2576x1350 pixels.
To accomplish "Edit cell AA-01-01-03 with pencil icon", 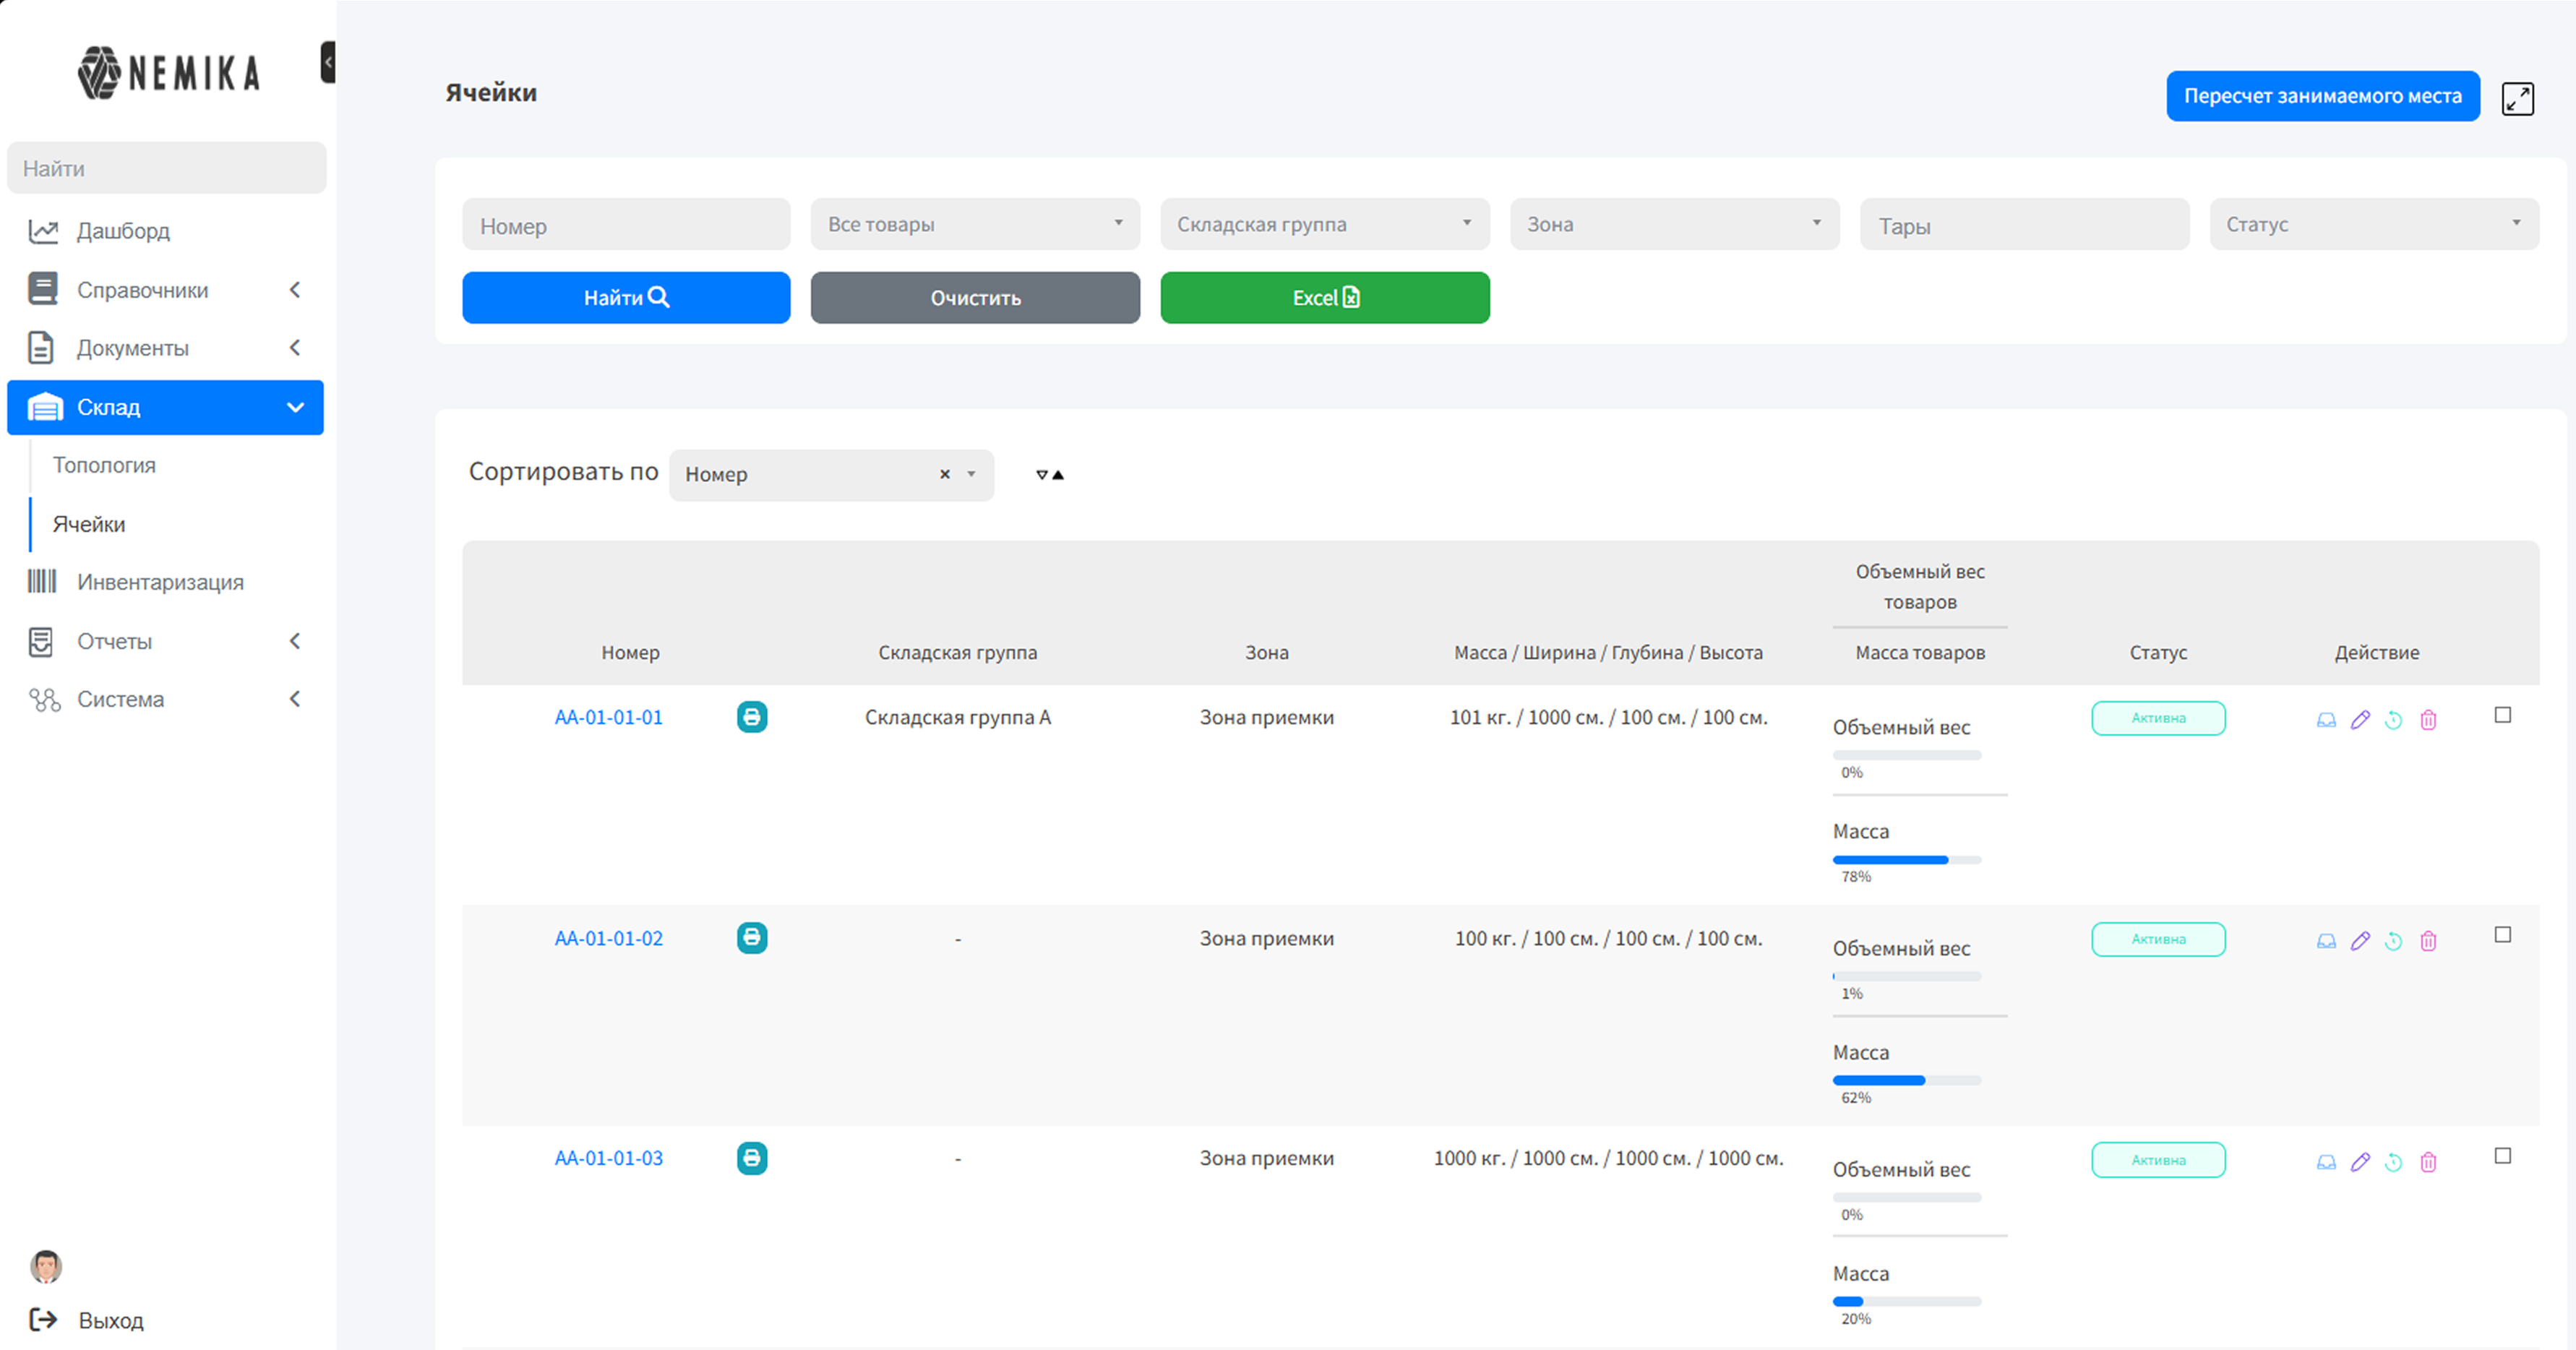I will 2360,1162.
